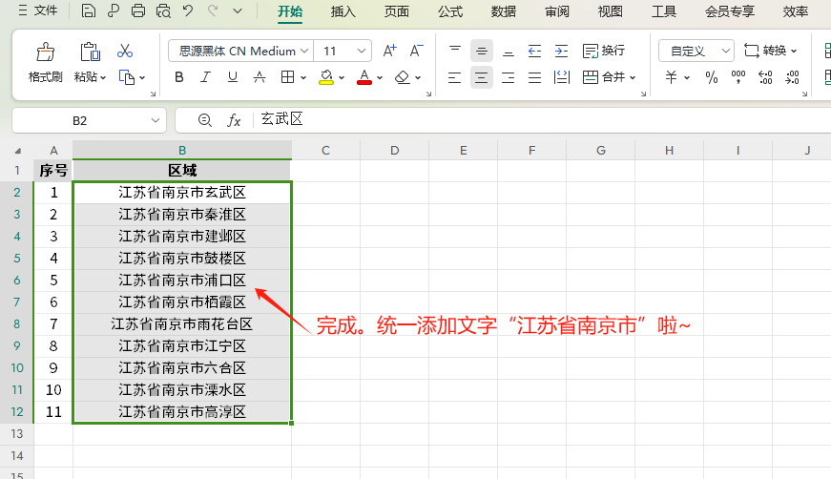Click the currency ¥ format icon
831x479 pixels.
click(671, 77)
